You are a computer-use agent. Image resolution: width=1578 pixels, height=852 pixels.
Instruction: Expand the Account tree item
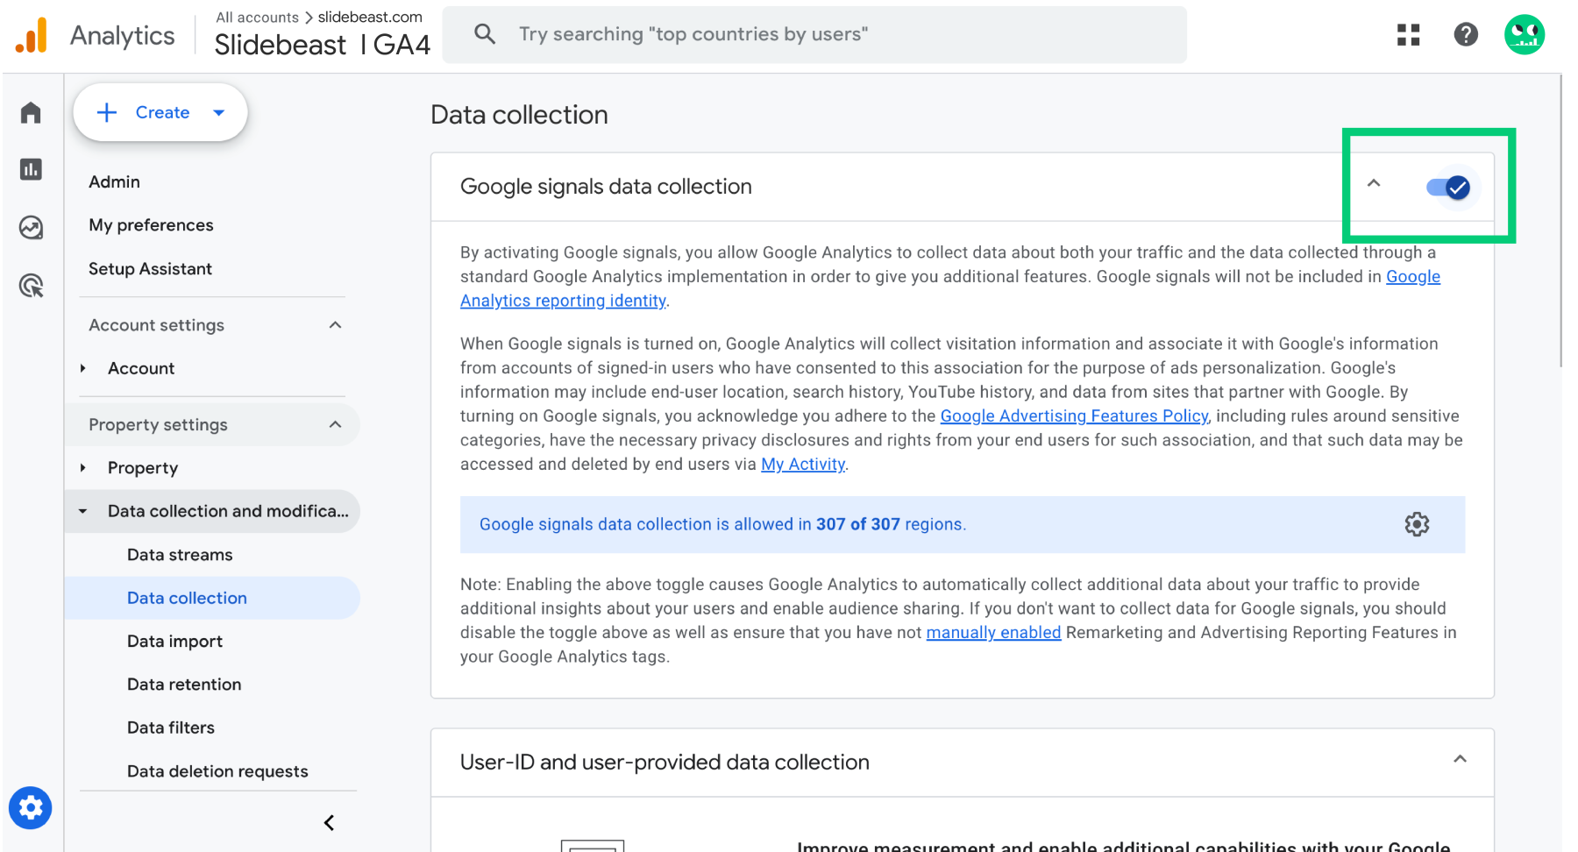pyautogui.click(x=83, y=368)
